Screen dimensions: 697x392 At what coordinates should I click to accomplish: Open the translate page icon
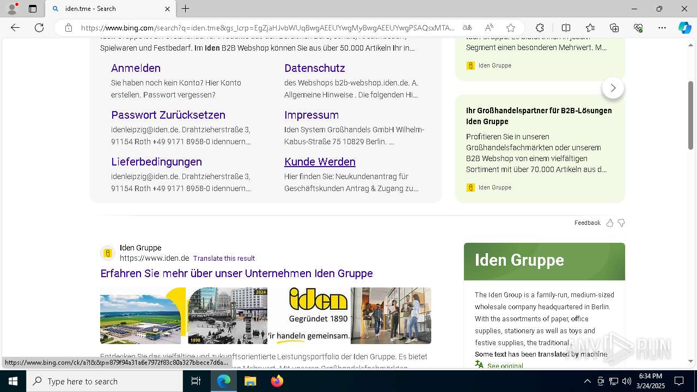point(467,28)
